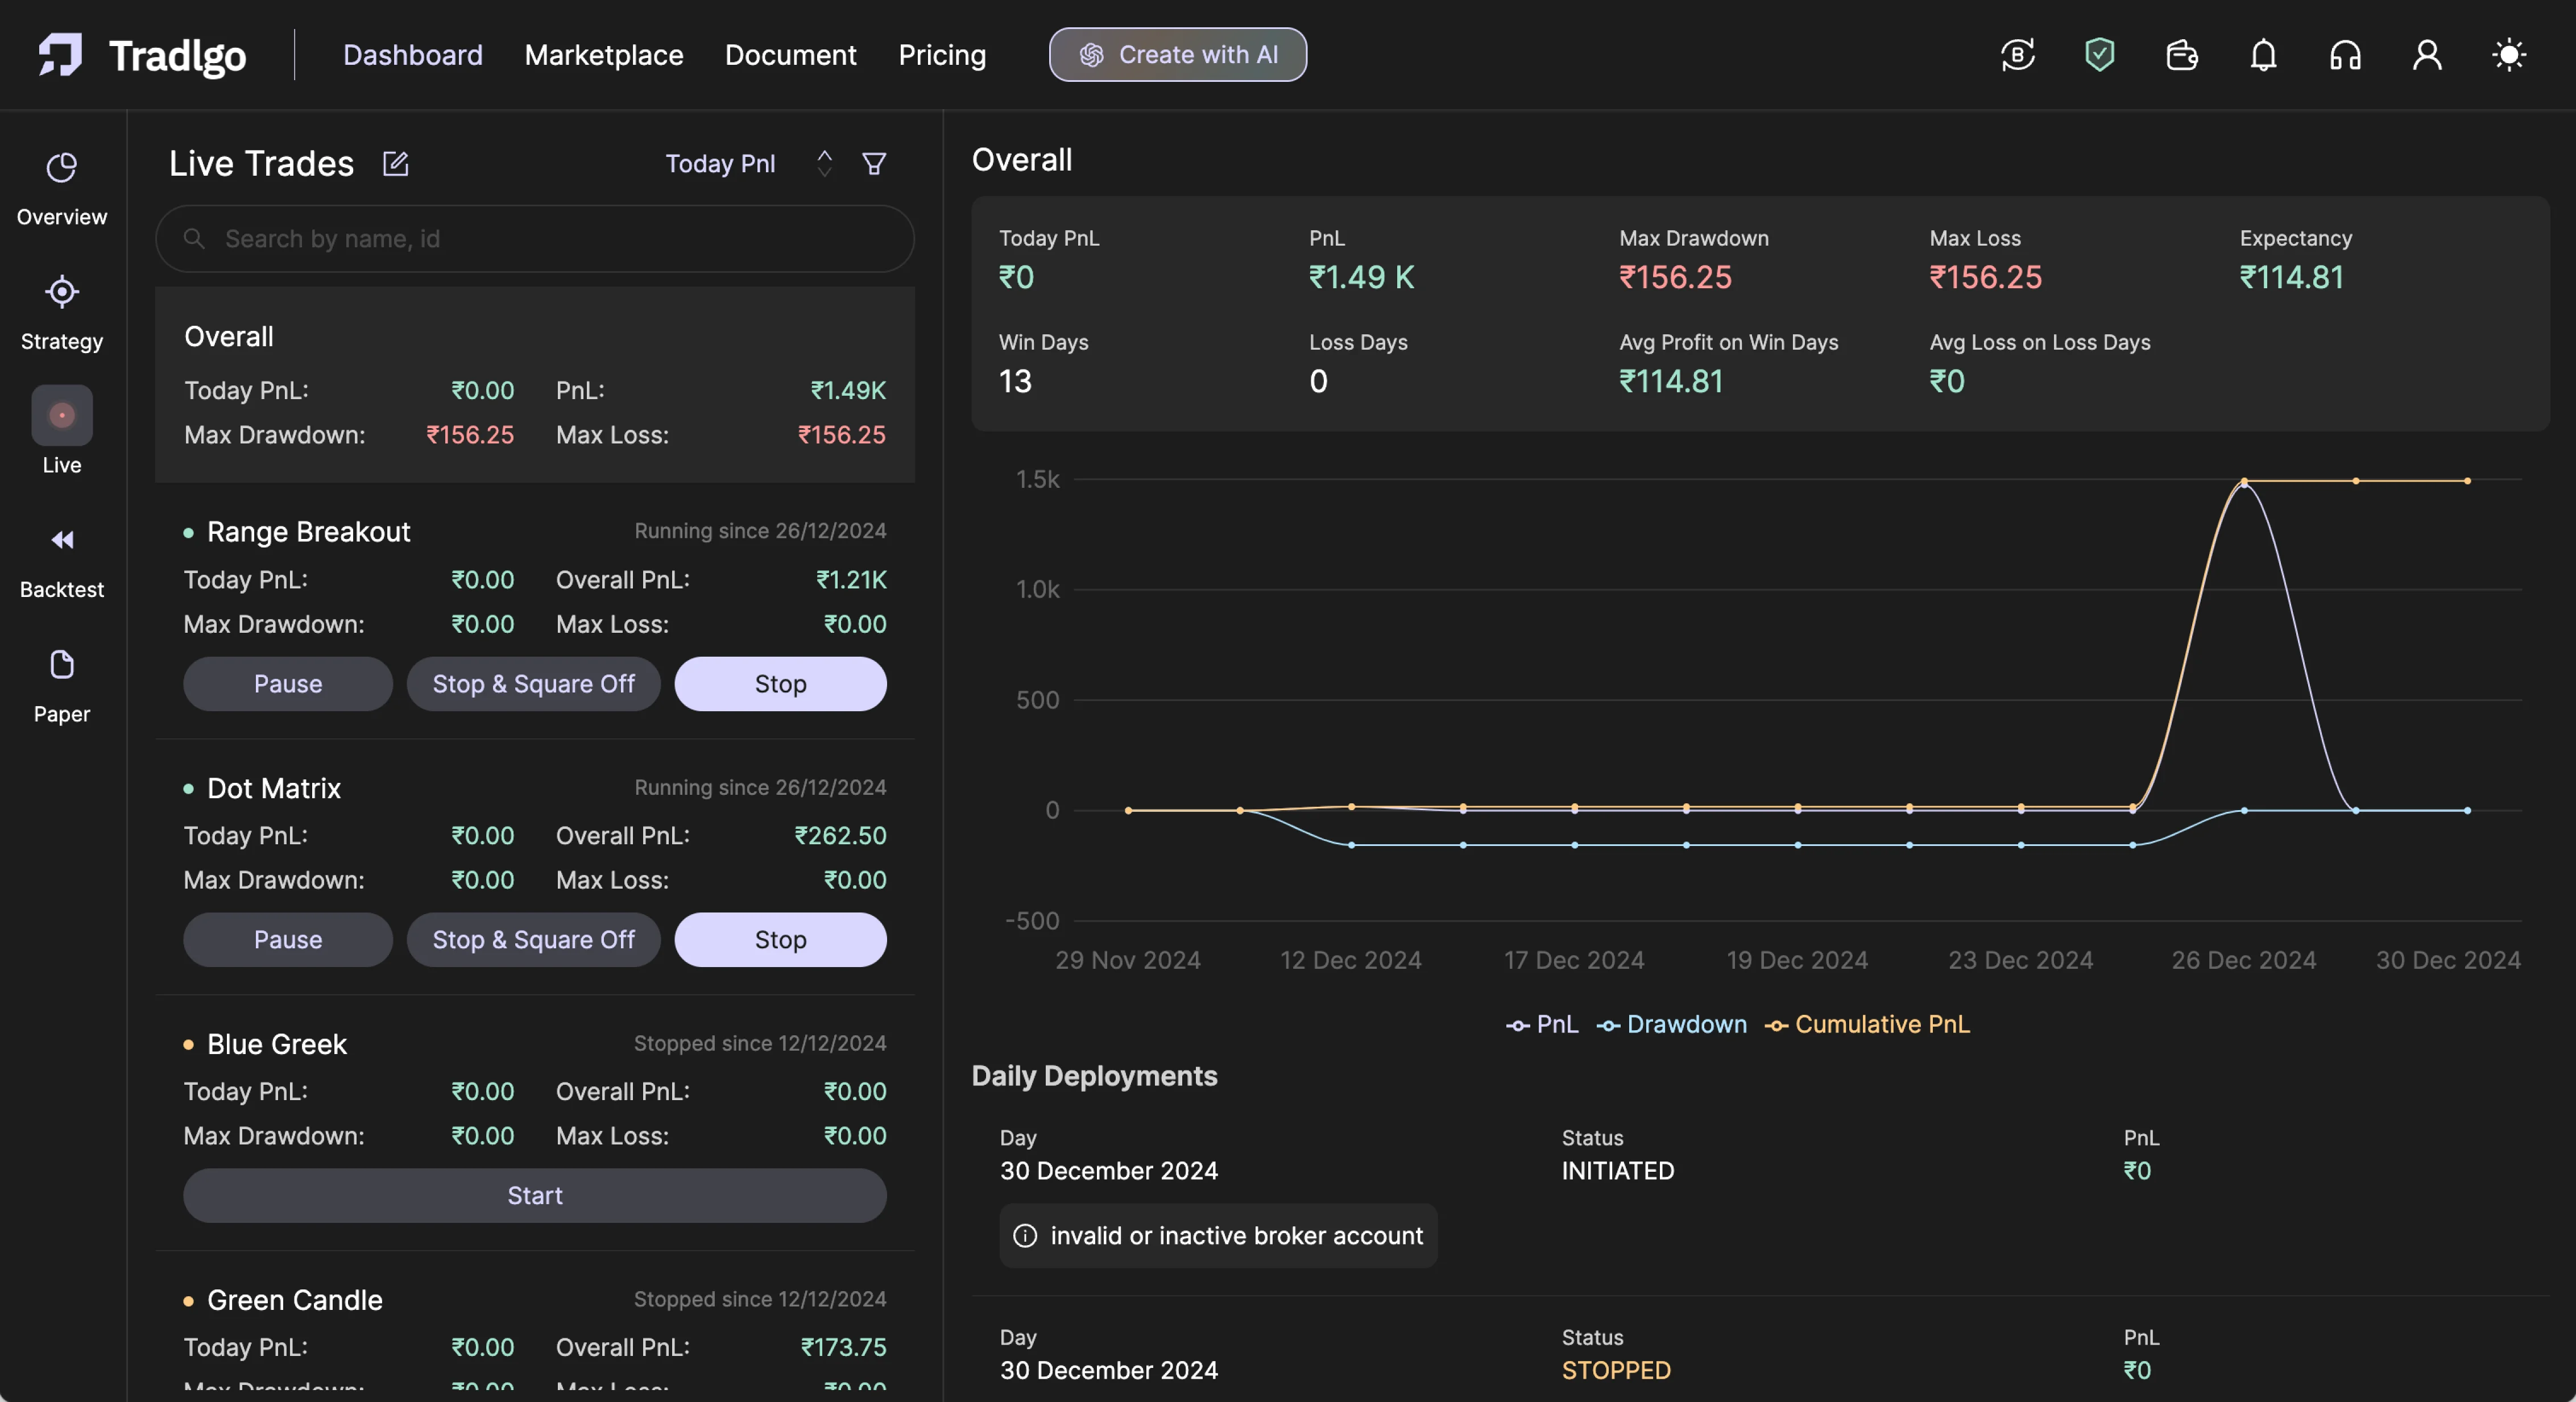Image resolution: width=2576 pixels, height=1402 pixels.
Task: Toggle the Drawdown series in the chart legend
Action: [1671, 1024]
